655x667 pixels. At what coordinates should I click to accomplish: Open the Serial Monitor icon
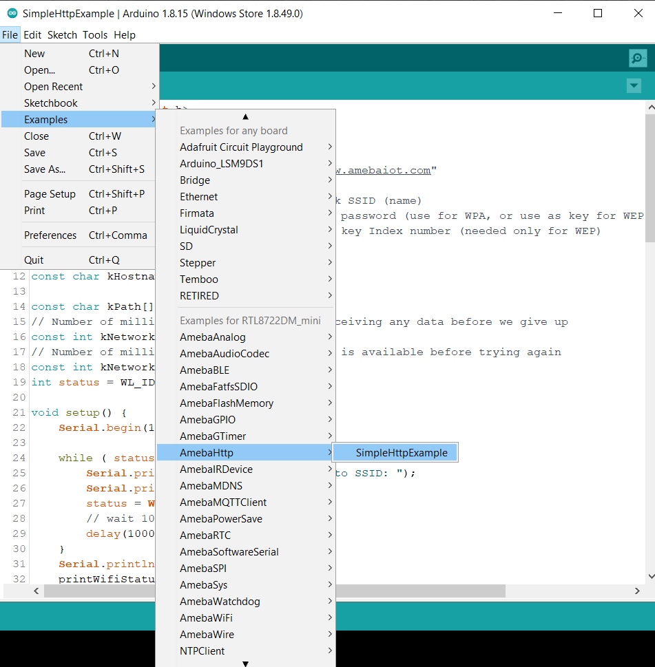(638, 58)
